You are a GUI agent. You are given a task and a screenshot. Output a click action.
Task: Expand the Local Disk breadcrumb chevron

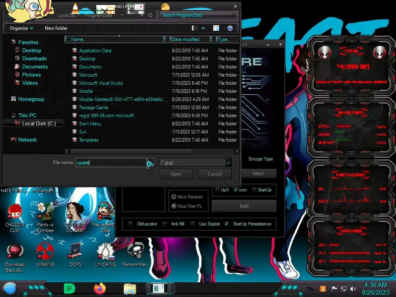click(79, 15)
